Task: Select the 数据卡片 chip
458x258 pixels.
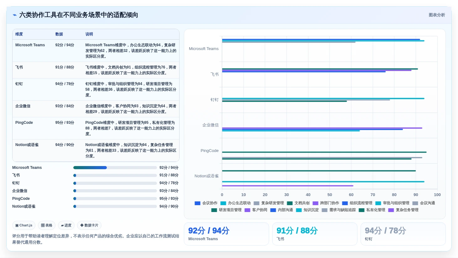Action: pos(89,225)
